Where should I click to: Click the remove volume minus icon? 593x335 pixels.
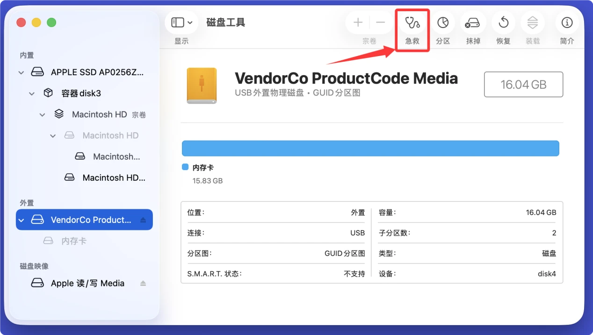[x=380, y=22]
